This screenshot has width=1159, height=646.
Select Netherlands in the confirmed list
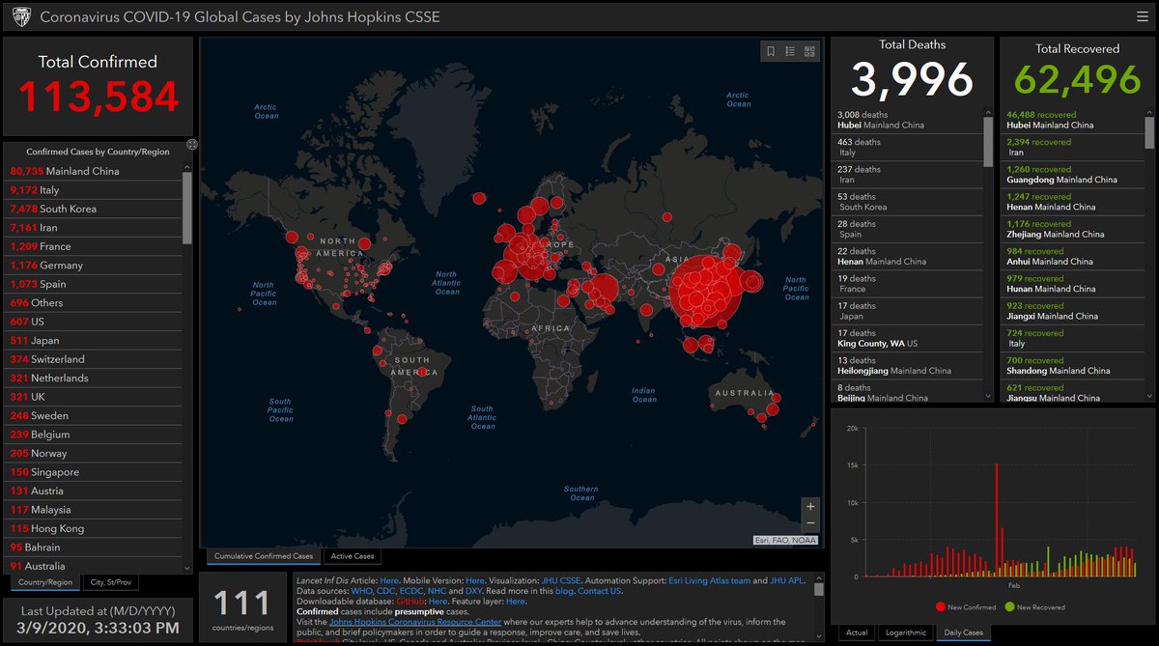(x=94, y=379)
